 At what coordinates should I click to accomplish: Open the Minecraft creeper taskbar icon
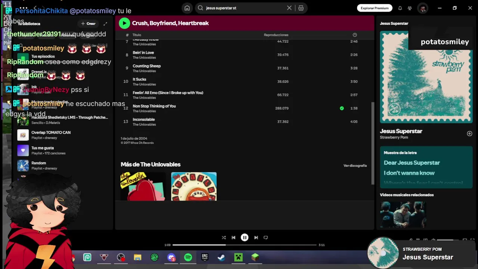[x=238, y=257]
